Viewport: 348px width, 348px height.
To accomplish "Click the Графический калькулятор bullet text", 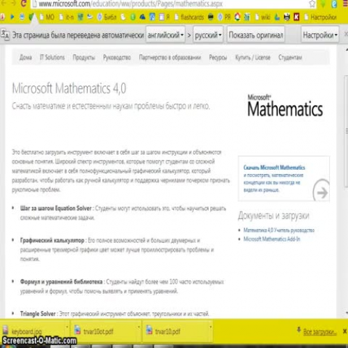I will click(x=52, y=240).
